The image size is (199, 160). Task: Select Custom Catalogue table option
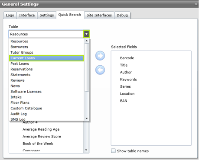click(x=46, y=108)
